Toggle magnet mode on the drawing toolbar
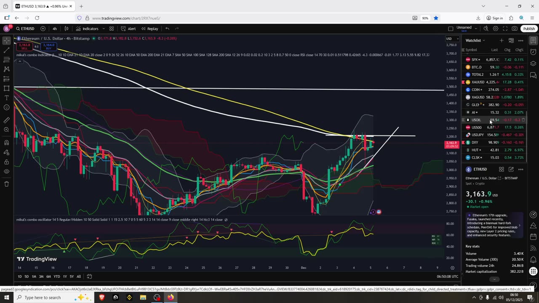The image size is (539, 303). tap(6, 142)
